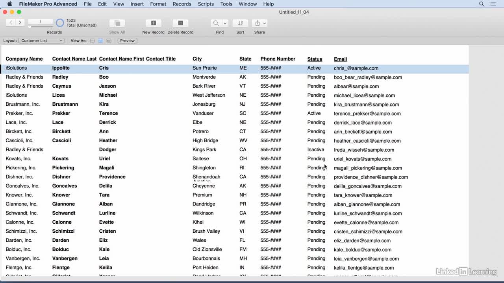
Task: Click the Find magnifier icon
Action: click(216, 23)
